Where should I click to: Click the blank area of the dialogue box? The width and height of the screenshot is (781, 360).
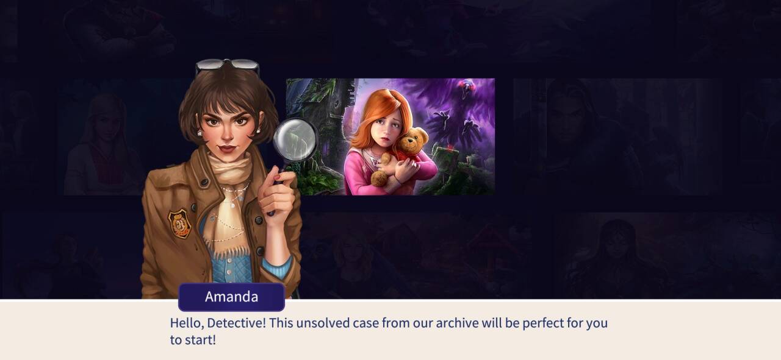pos(689,331)
